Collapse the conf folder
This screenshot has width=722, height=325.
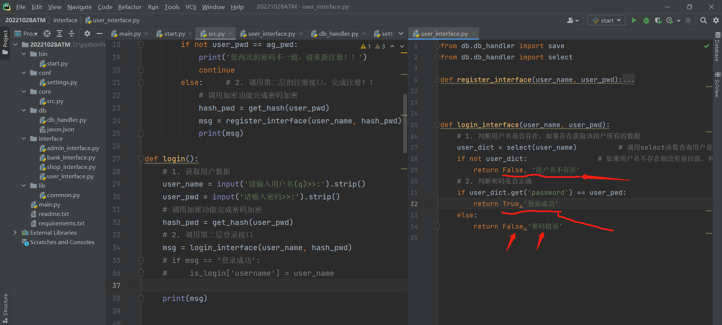tap(24, 73)
